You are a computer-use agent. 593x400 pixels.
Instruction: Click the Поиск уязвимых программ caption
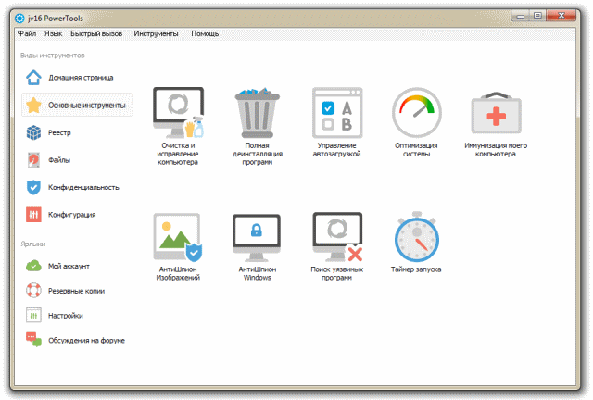point(337,273)
